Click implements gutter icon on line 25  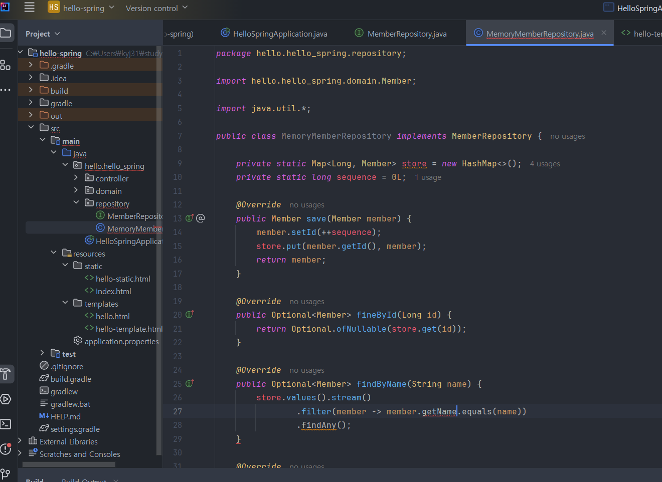(x=190, y=383)
